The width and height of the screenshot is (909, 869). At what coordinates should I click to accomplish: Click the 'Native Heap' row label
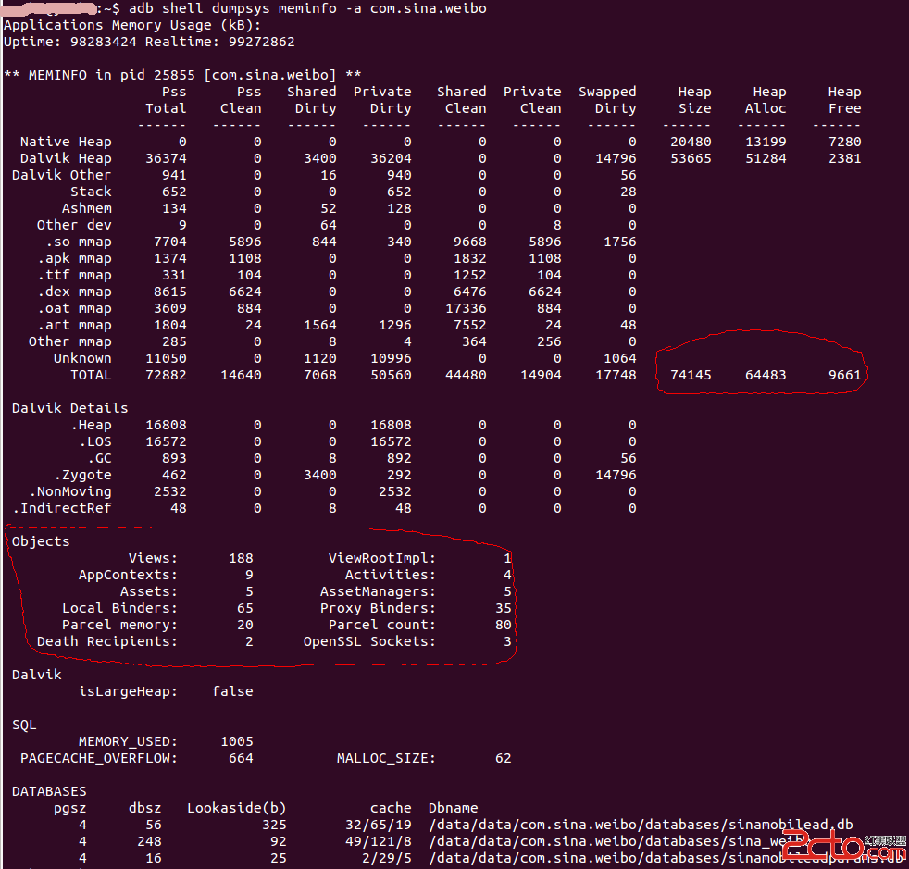click(x=66, y=142)
